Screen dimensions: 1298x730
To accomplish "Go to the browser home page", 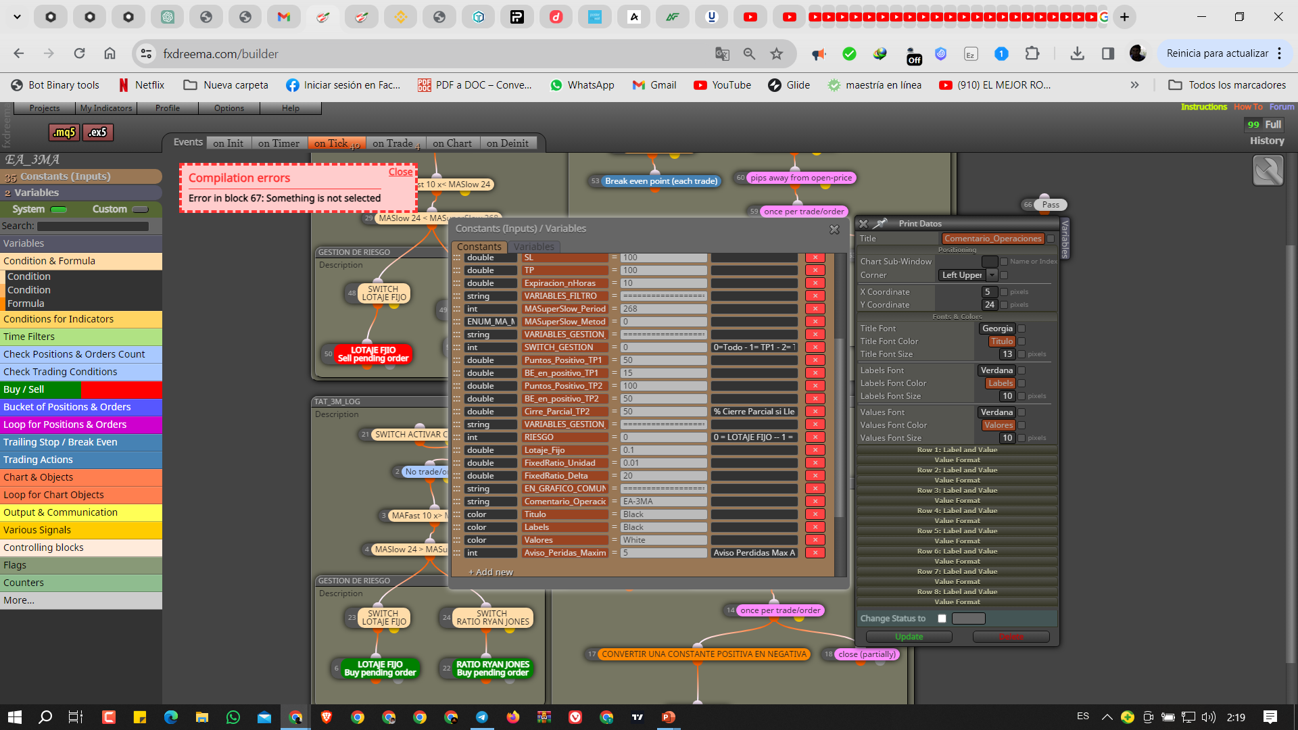I will point(110,53).
